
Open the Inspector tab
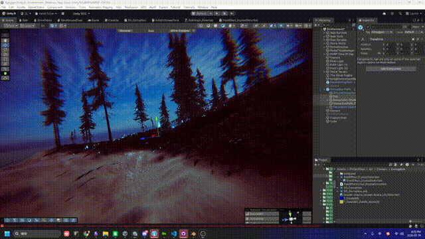pos(367,21)
